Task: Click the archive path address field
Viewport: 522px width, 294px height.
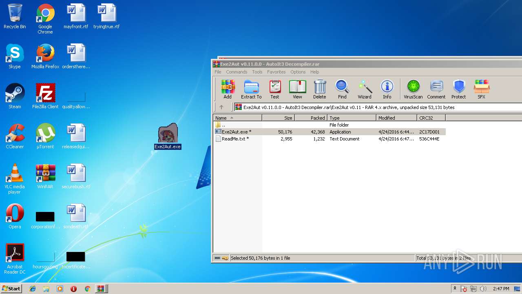Action: pos(377,107)
